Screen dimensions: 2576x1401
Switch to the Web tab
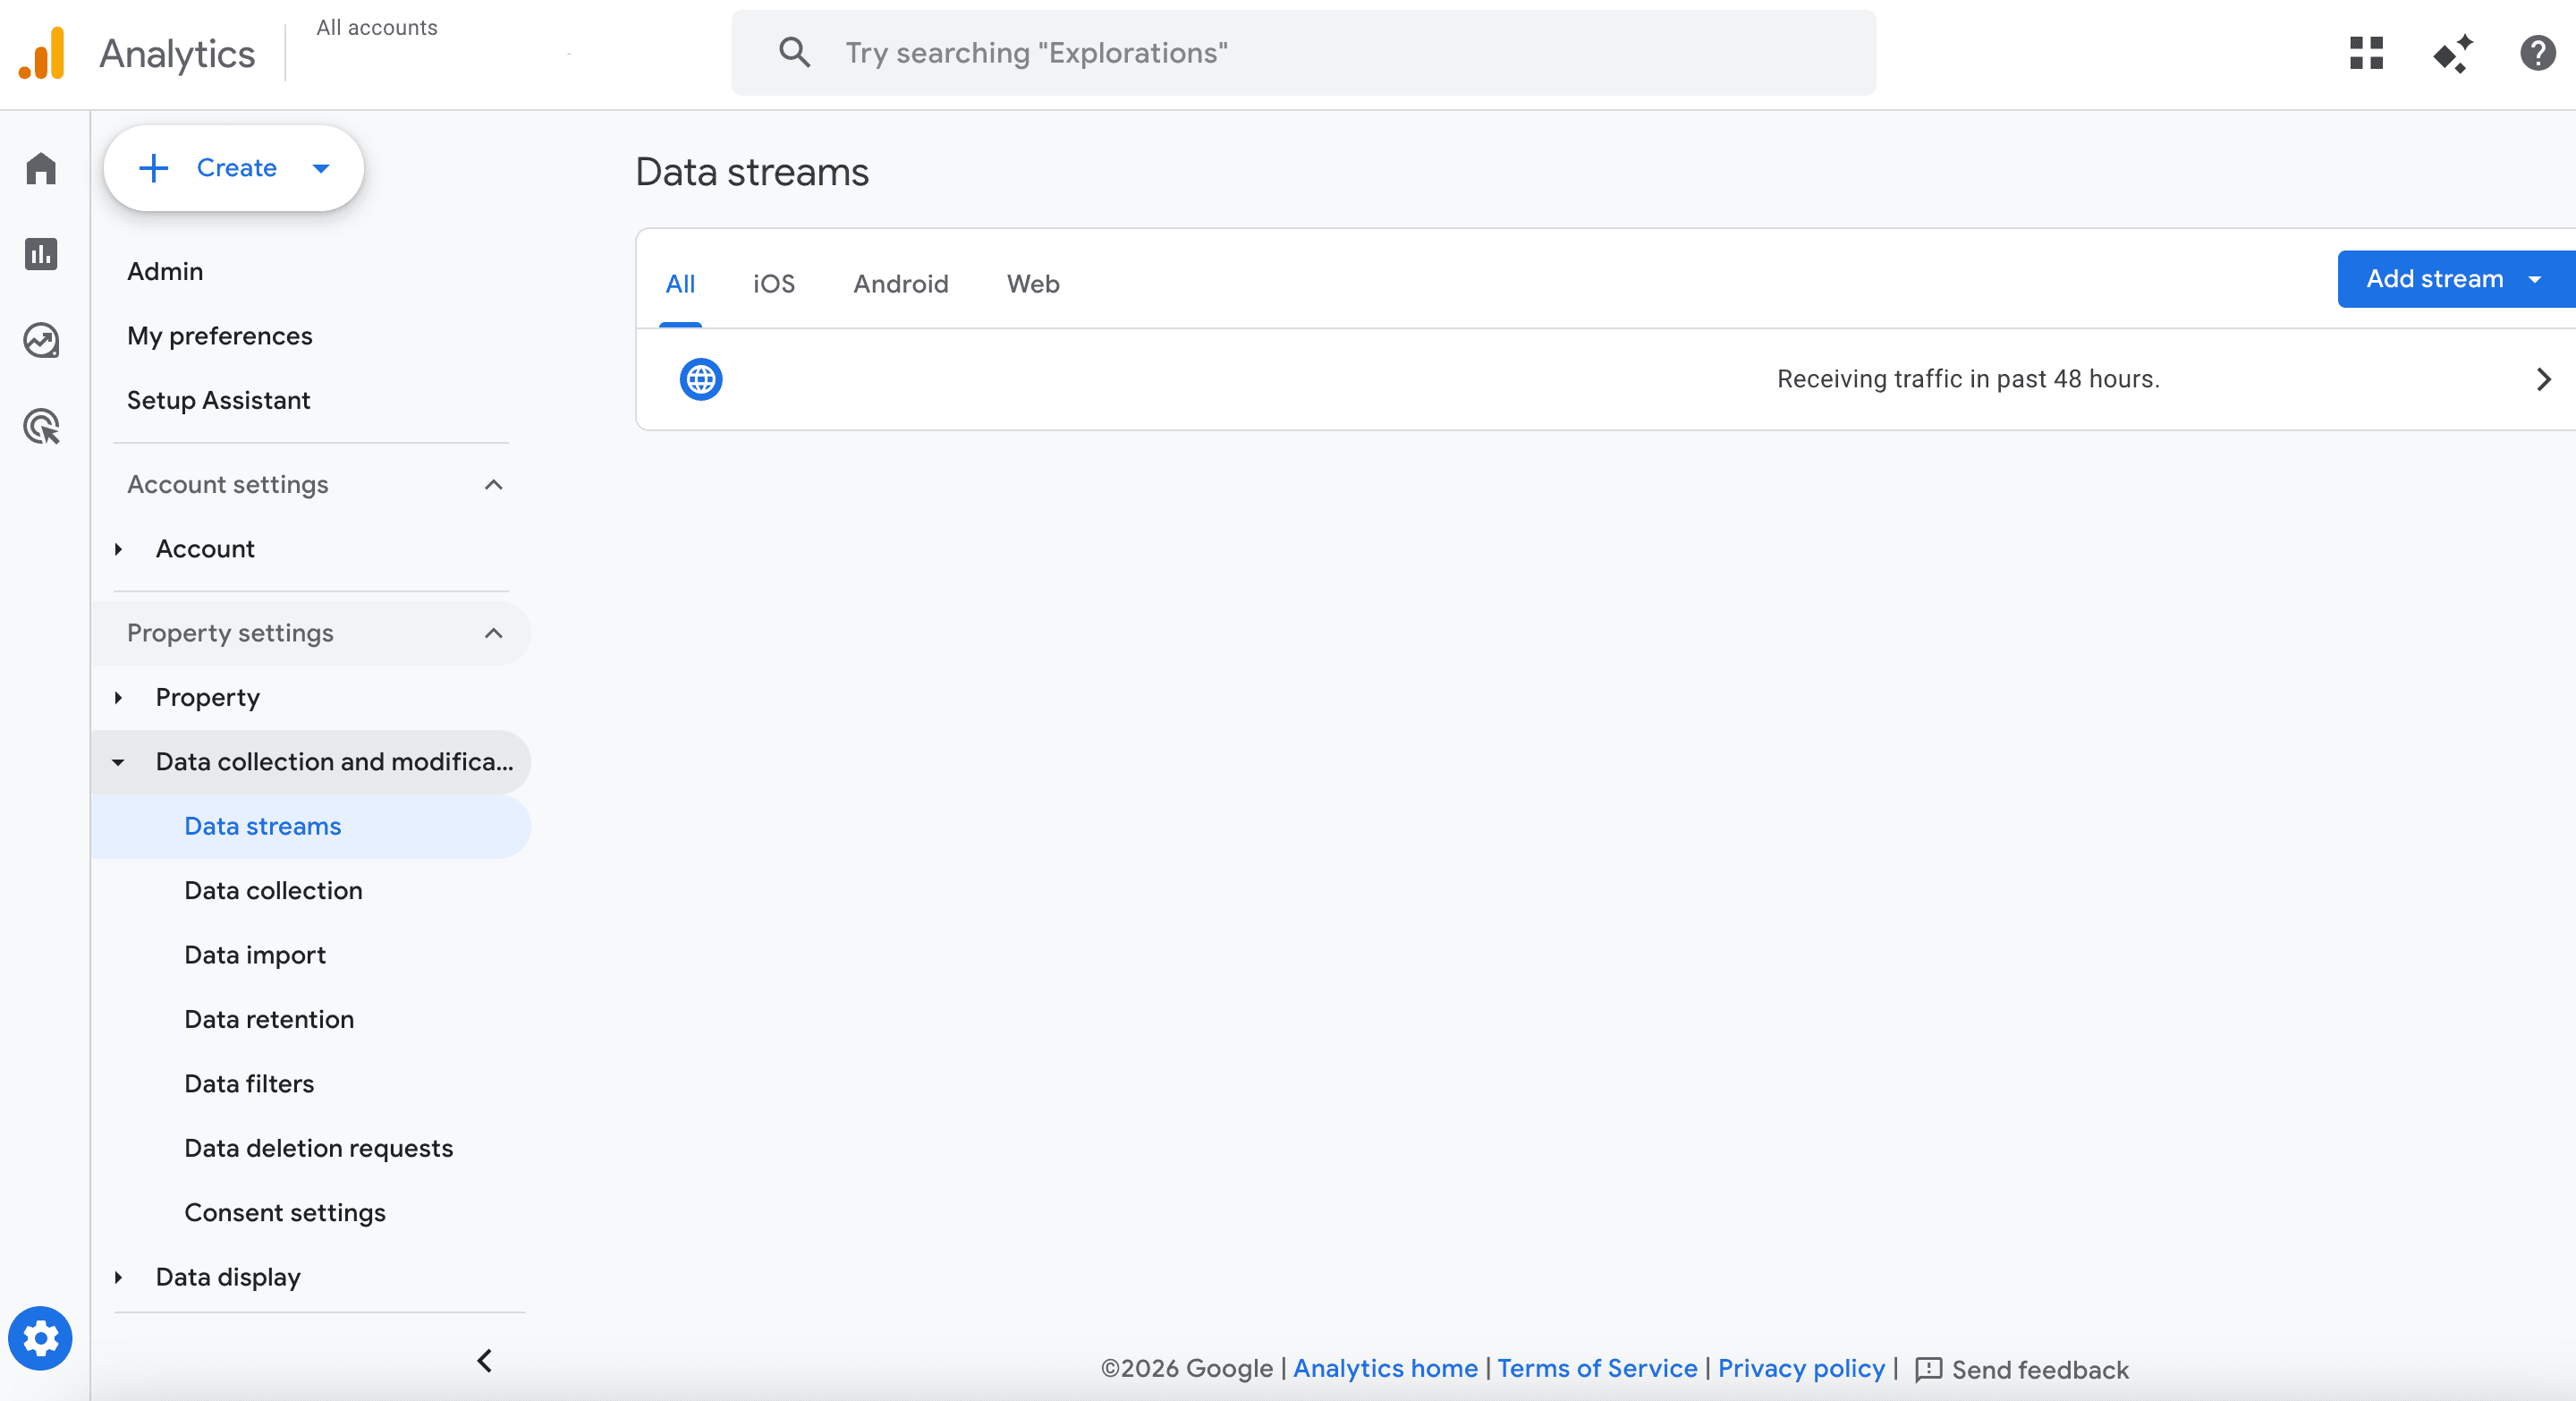point(1032,284)
